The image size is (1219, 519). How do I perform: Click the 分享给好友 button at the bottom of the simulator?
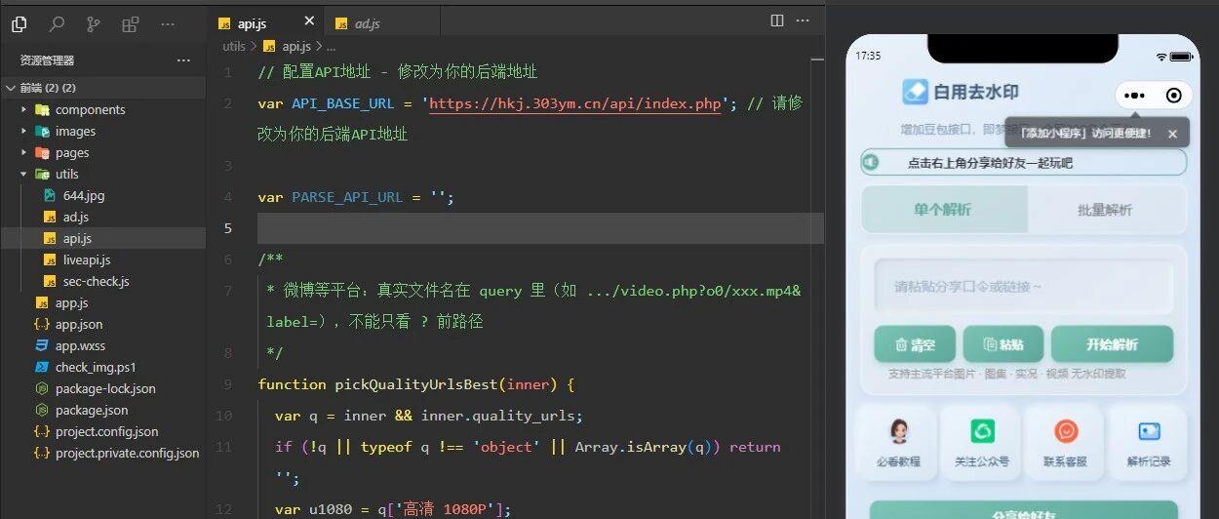pos(1023,509)
